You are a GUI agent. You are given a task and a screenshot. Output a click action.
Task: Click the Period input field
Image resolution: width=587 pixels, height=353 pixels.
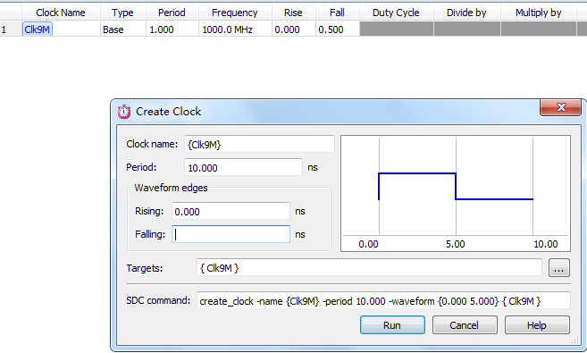point(243,167)
